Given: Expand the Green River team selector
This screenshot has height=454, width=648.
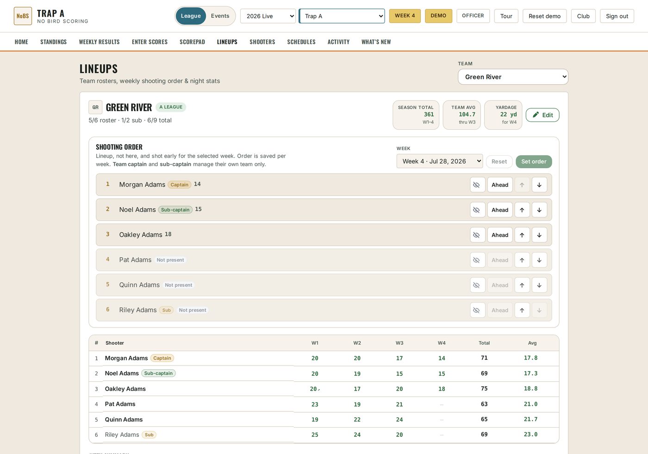Looking at the screenshot, I should coord(513,77).
